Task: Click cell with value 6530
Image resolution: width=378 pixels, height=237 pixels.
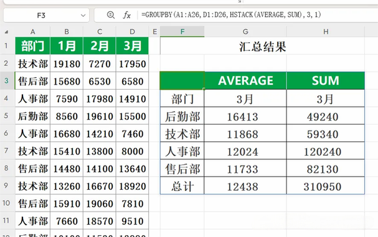Action: (x=100, y=81)
